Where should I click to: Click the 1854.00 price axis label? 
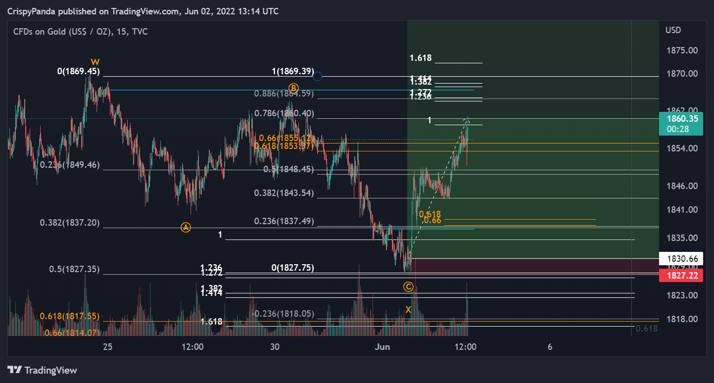coord(682,148)
